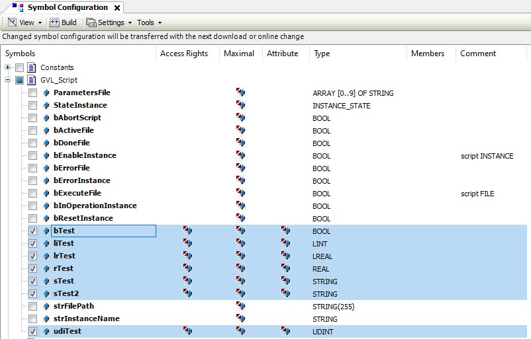The height and width of the screenshot is (339, 531).
Task: Click the bDoneFile variable icon
Action: click(x=46, y=143)
